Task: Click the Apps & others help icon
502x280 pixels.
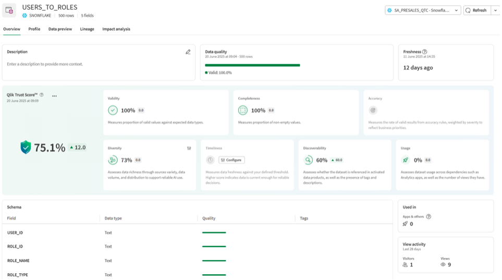Action: pyautogui.click(x=428, y=216)
